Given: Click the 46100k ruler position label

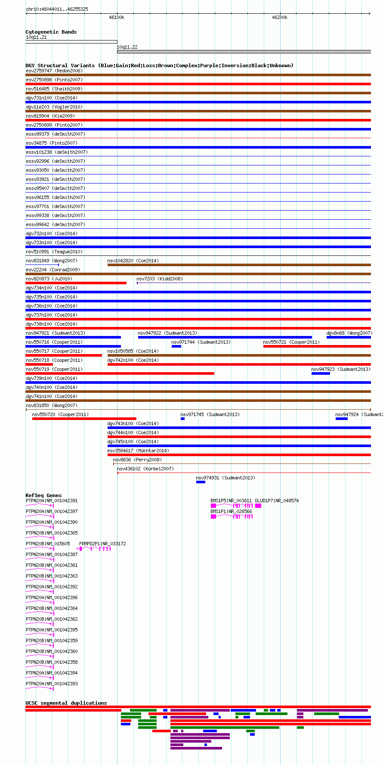Looking at the screenshot, I should 117,17.
